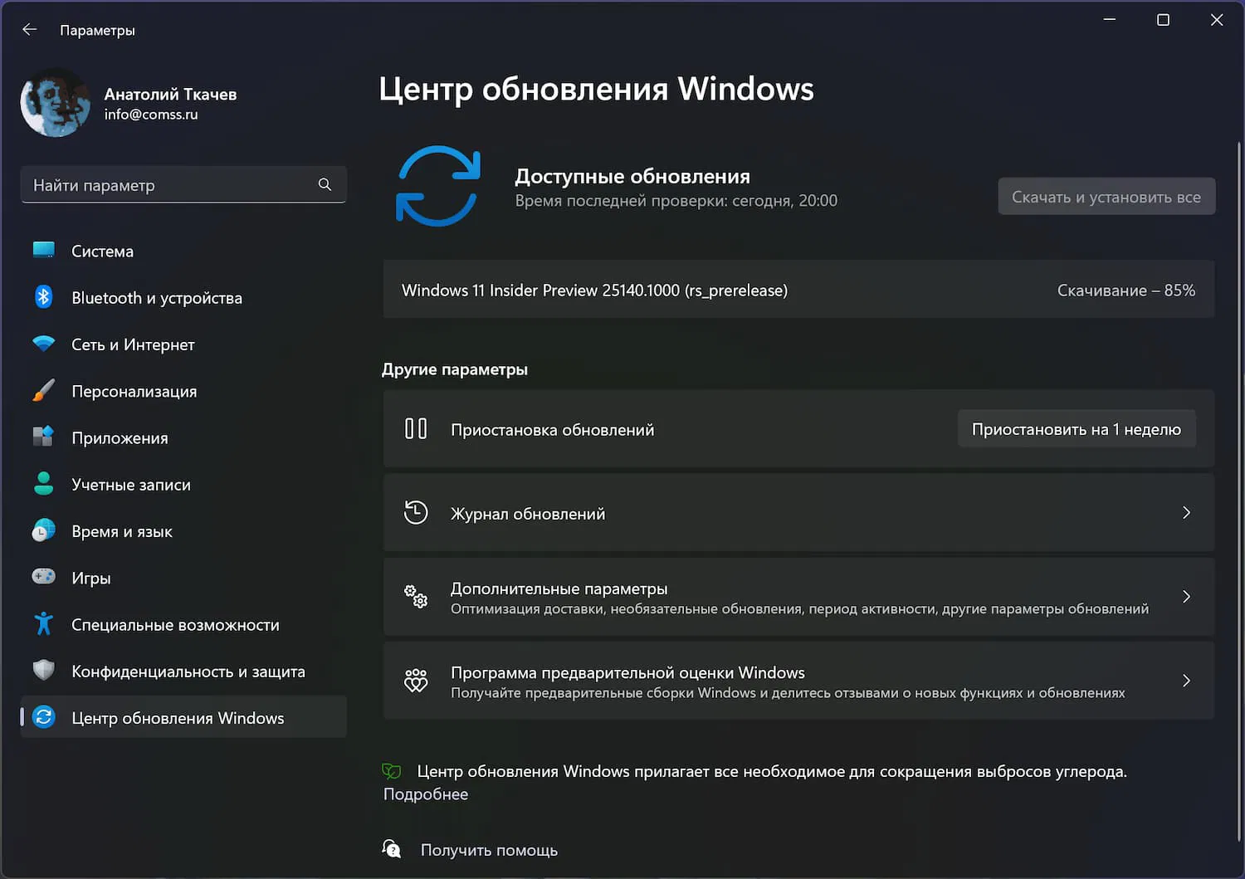Open profile via Анатолий Ткачев avatar
This screenshot has height=879, width=1245.
[55, 102]
